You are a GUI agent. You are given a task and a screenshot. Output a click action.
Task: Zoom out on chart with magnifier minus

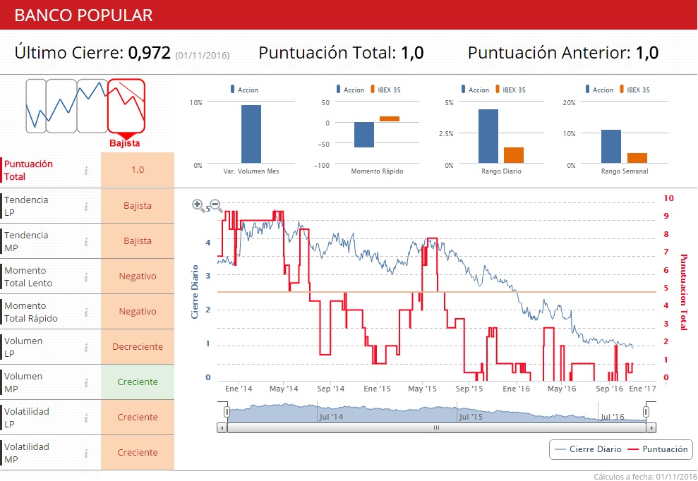216,205
